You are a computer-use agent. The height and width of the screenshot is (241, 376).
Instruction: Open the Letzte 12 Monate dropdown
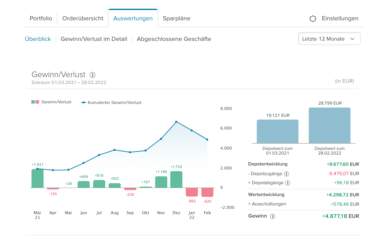click(329, 39)
